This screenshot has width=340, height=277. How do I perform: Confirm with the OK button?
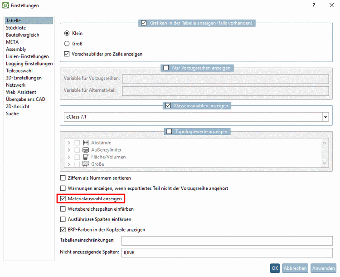coord(275,268)
